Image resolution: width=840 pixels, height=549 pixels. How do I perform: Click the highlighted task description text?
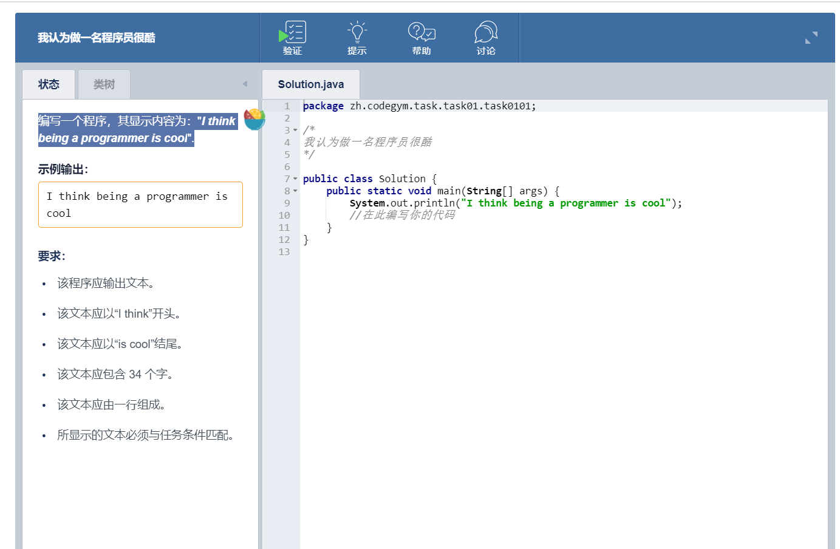coord(137,129)
